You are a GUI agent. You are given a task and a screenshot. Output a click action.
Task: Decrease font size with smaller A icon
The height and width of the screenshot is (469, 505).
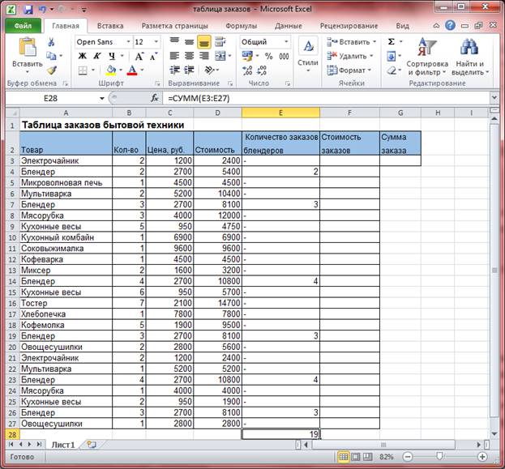coord(154,57)
